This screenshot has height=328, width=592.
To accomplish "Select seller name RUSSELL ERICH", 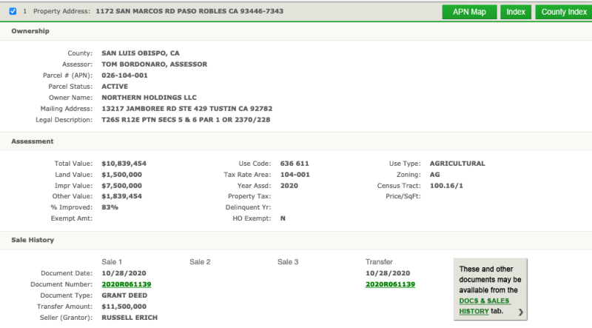I will (129, 318).
